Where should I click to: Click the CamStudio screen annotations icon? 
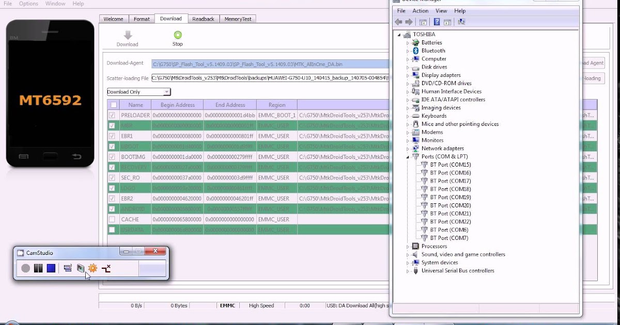coord(80,268)
